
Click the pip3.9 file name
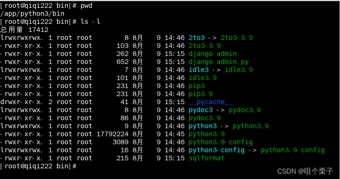201,94
